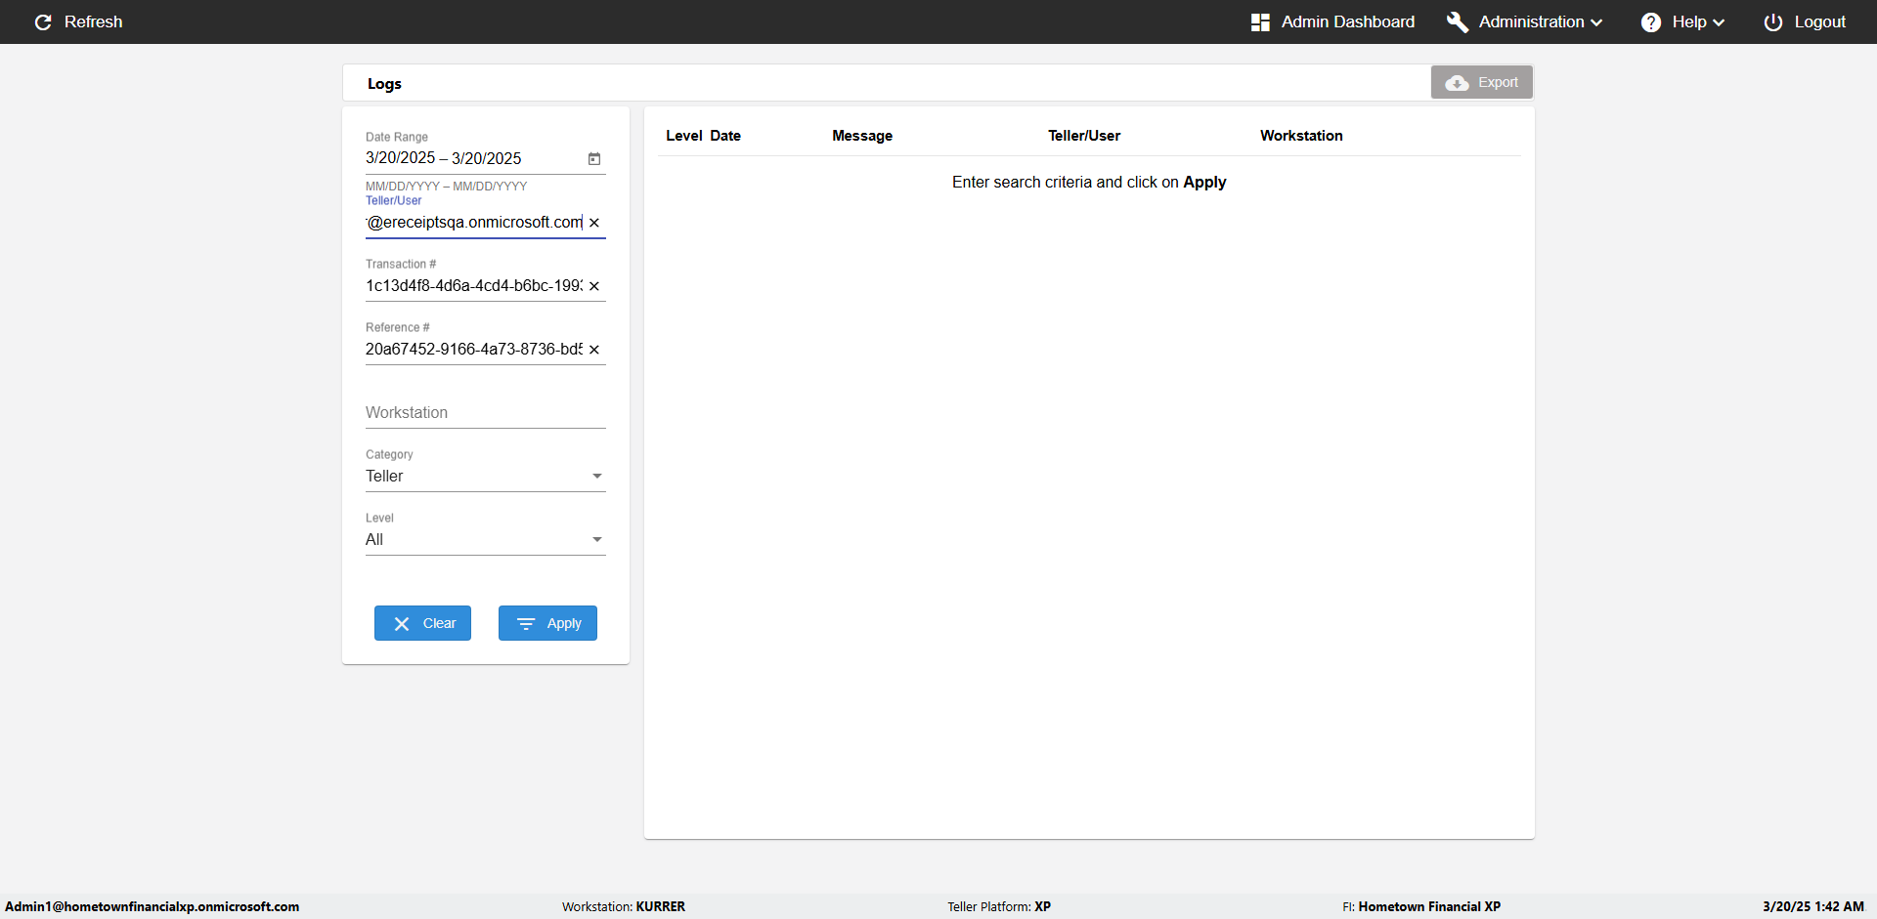This screenshot has width=1877, height=919.
Task: Click the Level column header
Action: tap(684, 136)
